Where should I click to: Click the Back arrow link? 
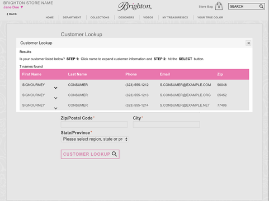[x=12, y=14]
